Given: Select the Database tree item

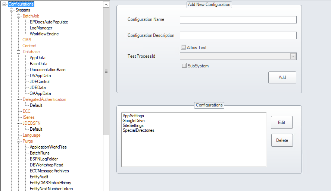Looking at the screenshot, I should coord(31,52).
